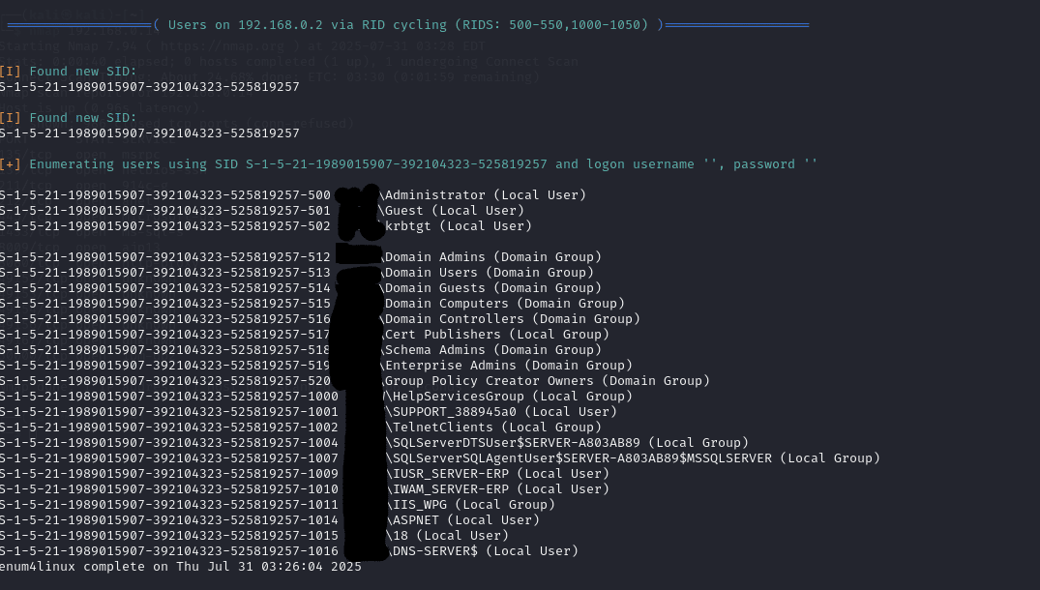Select the Domain Controllers group line
The width and height of the screenshot is (1040, 590).
coord(512,319)
